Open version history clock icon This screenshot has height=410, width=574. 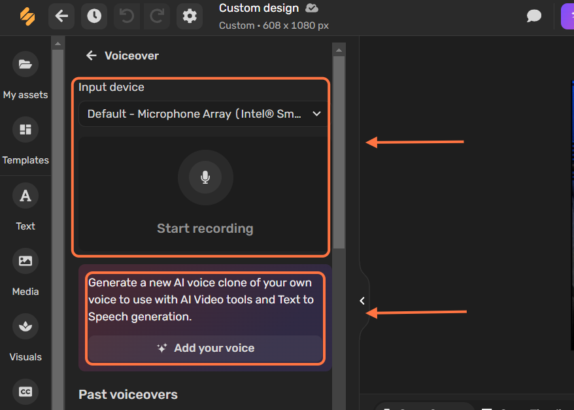[x=94, y=16]
